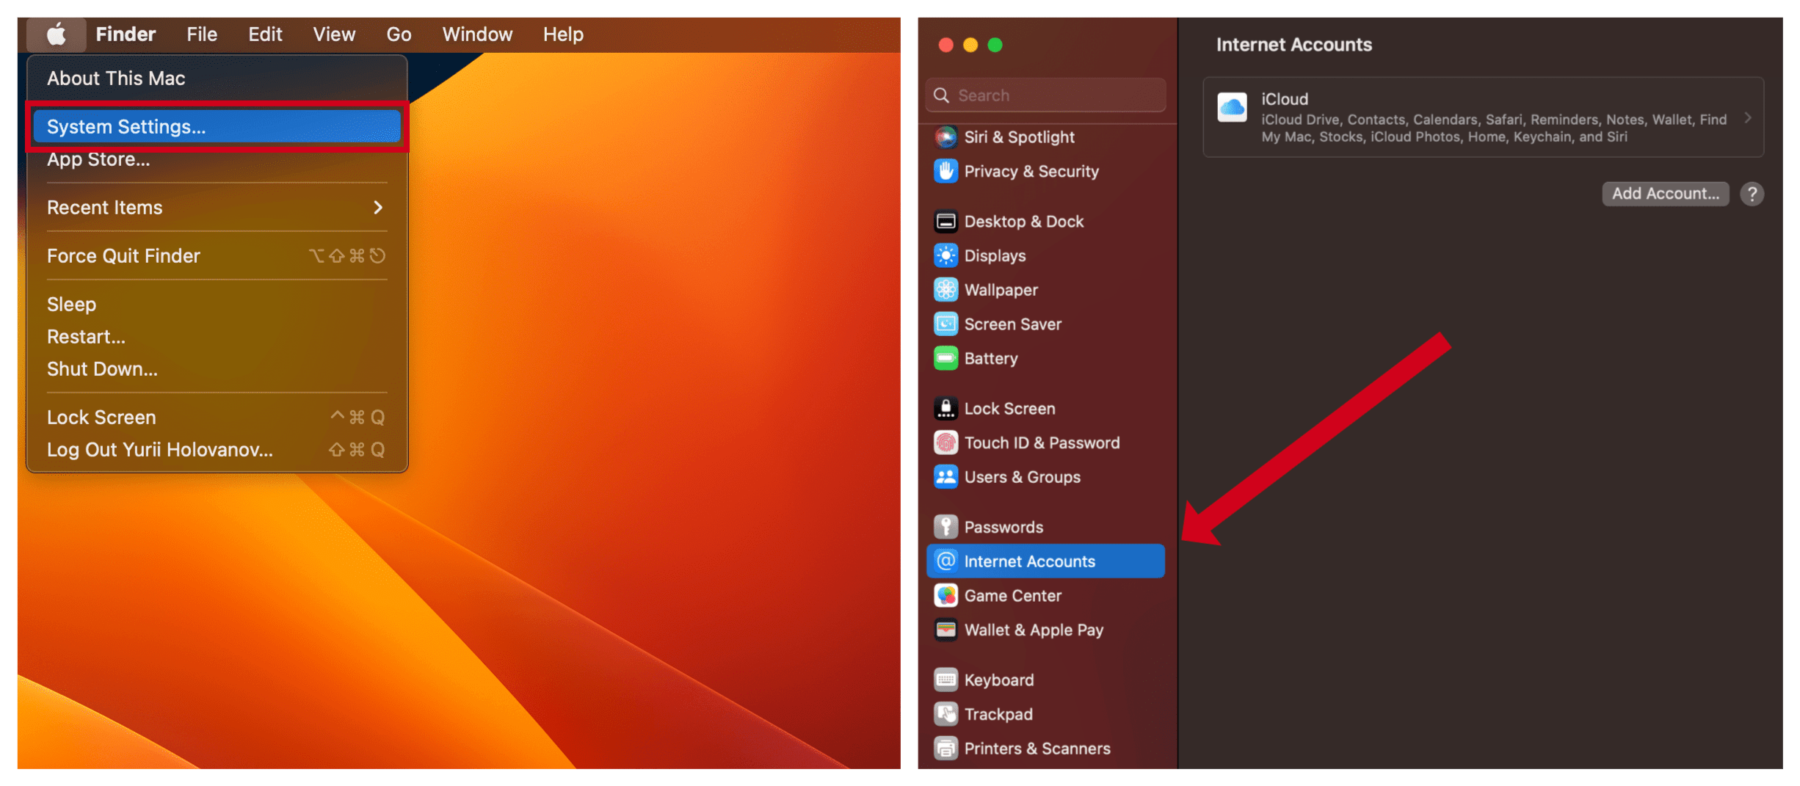This screenshot has height=786, width=1800.
Task: Click the Passwords key icon
Action: click(946, 527)
